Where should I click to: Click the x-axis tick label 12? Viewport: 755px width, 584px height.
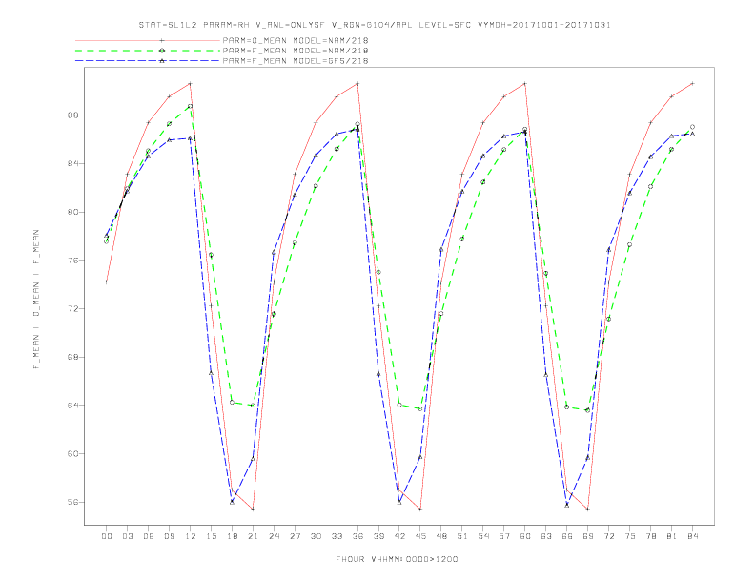pyautogui.click(x=191, y=536)
